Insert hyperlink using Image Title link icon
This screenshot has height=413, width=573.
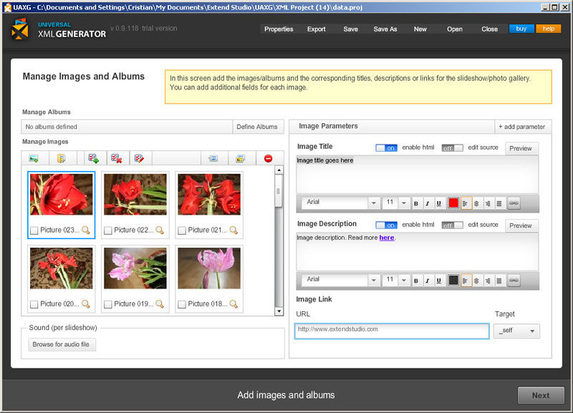(x=514, y=203)
